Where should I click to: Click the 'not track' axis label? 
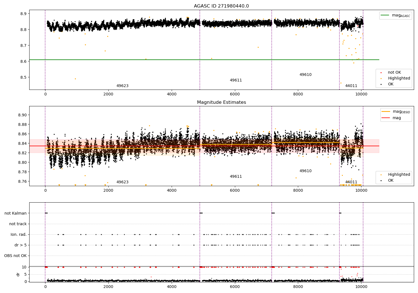(x=18, y=224)
